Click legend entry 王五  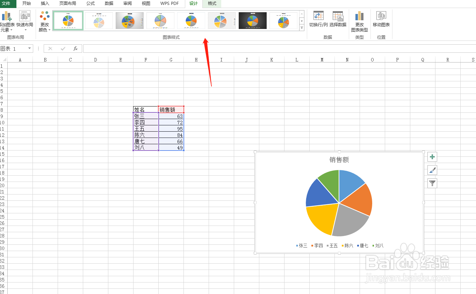[332, 245]
